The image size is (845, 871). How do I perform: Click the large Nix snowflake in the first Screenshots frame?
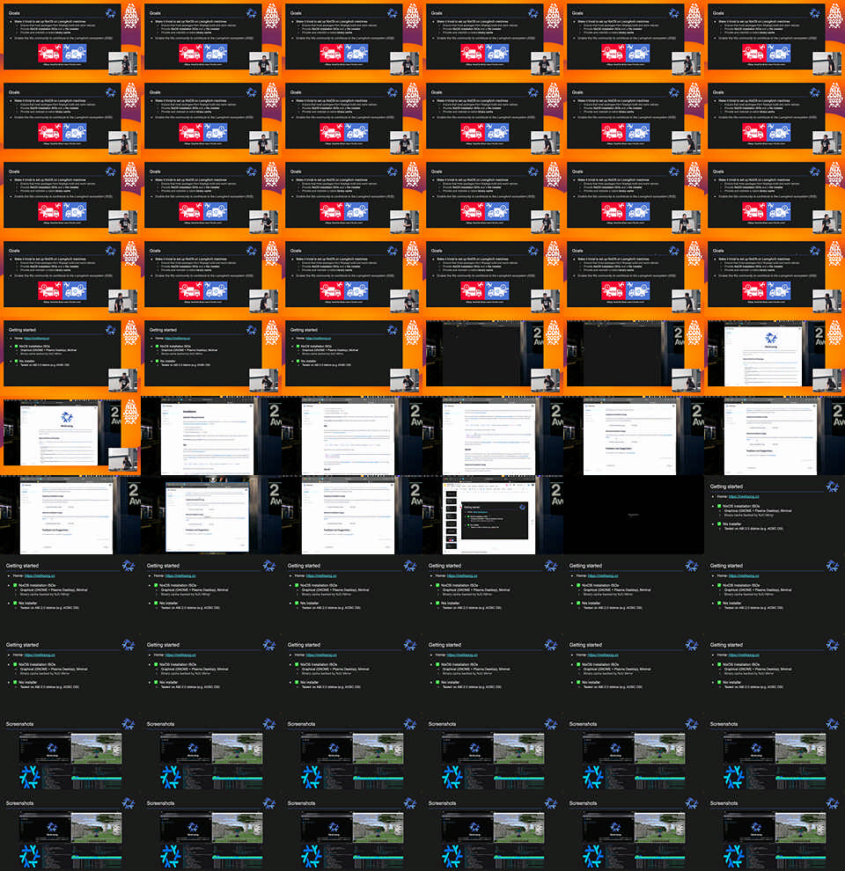(x=30, y=776)
